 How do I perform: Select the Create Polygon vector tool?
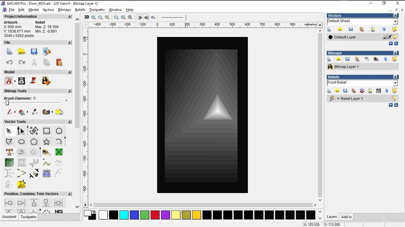pyautogui.click(x=34, y=142)
